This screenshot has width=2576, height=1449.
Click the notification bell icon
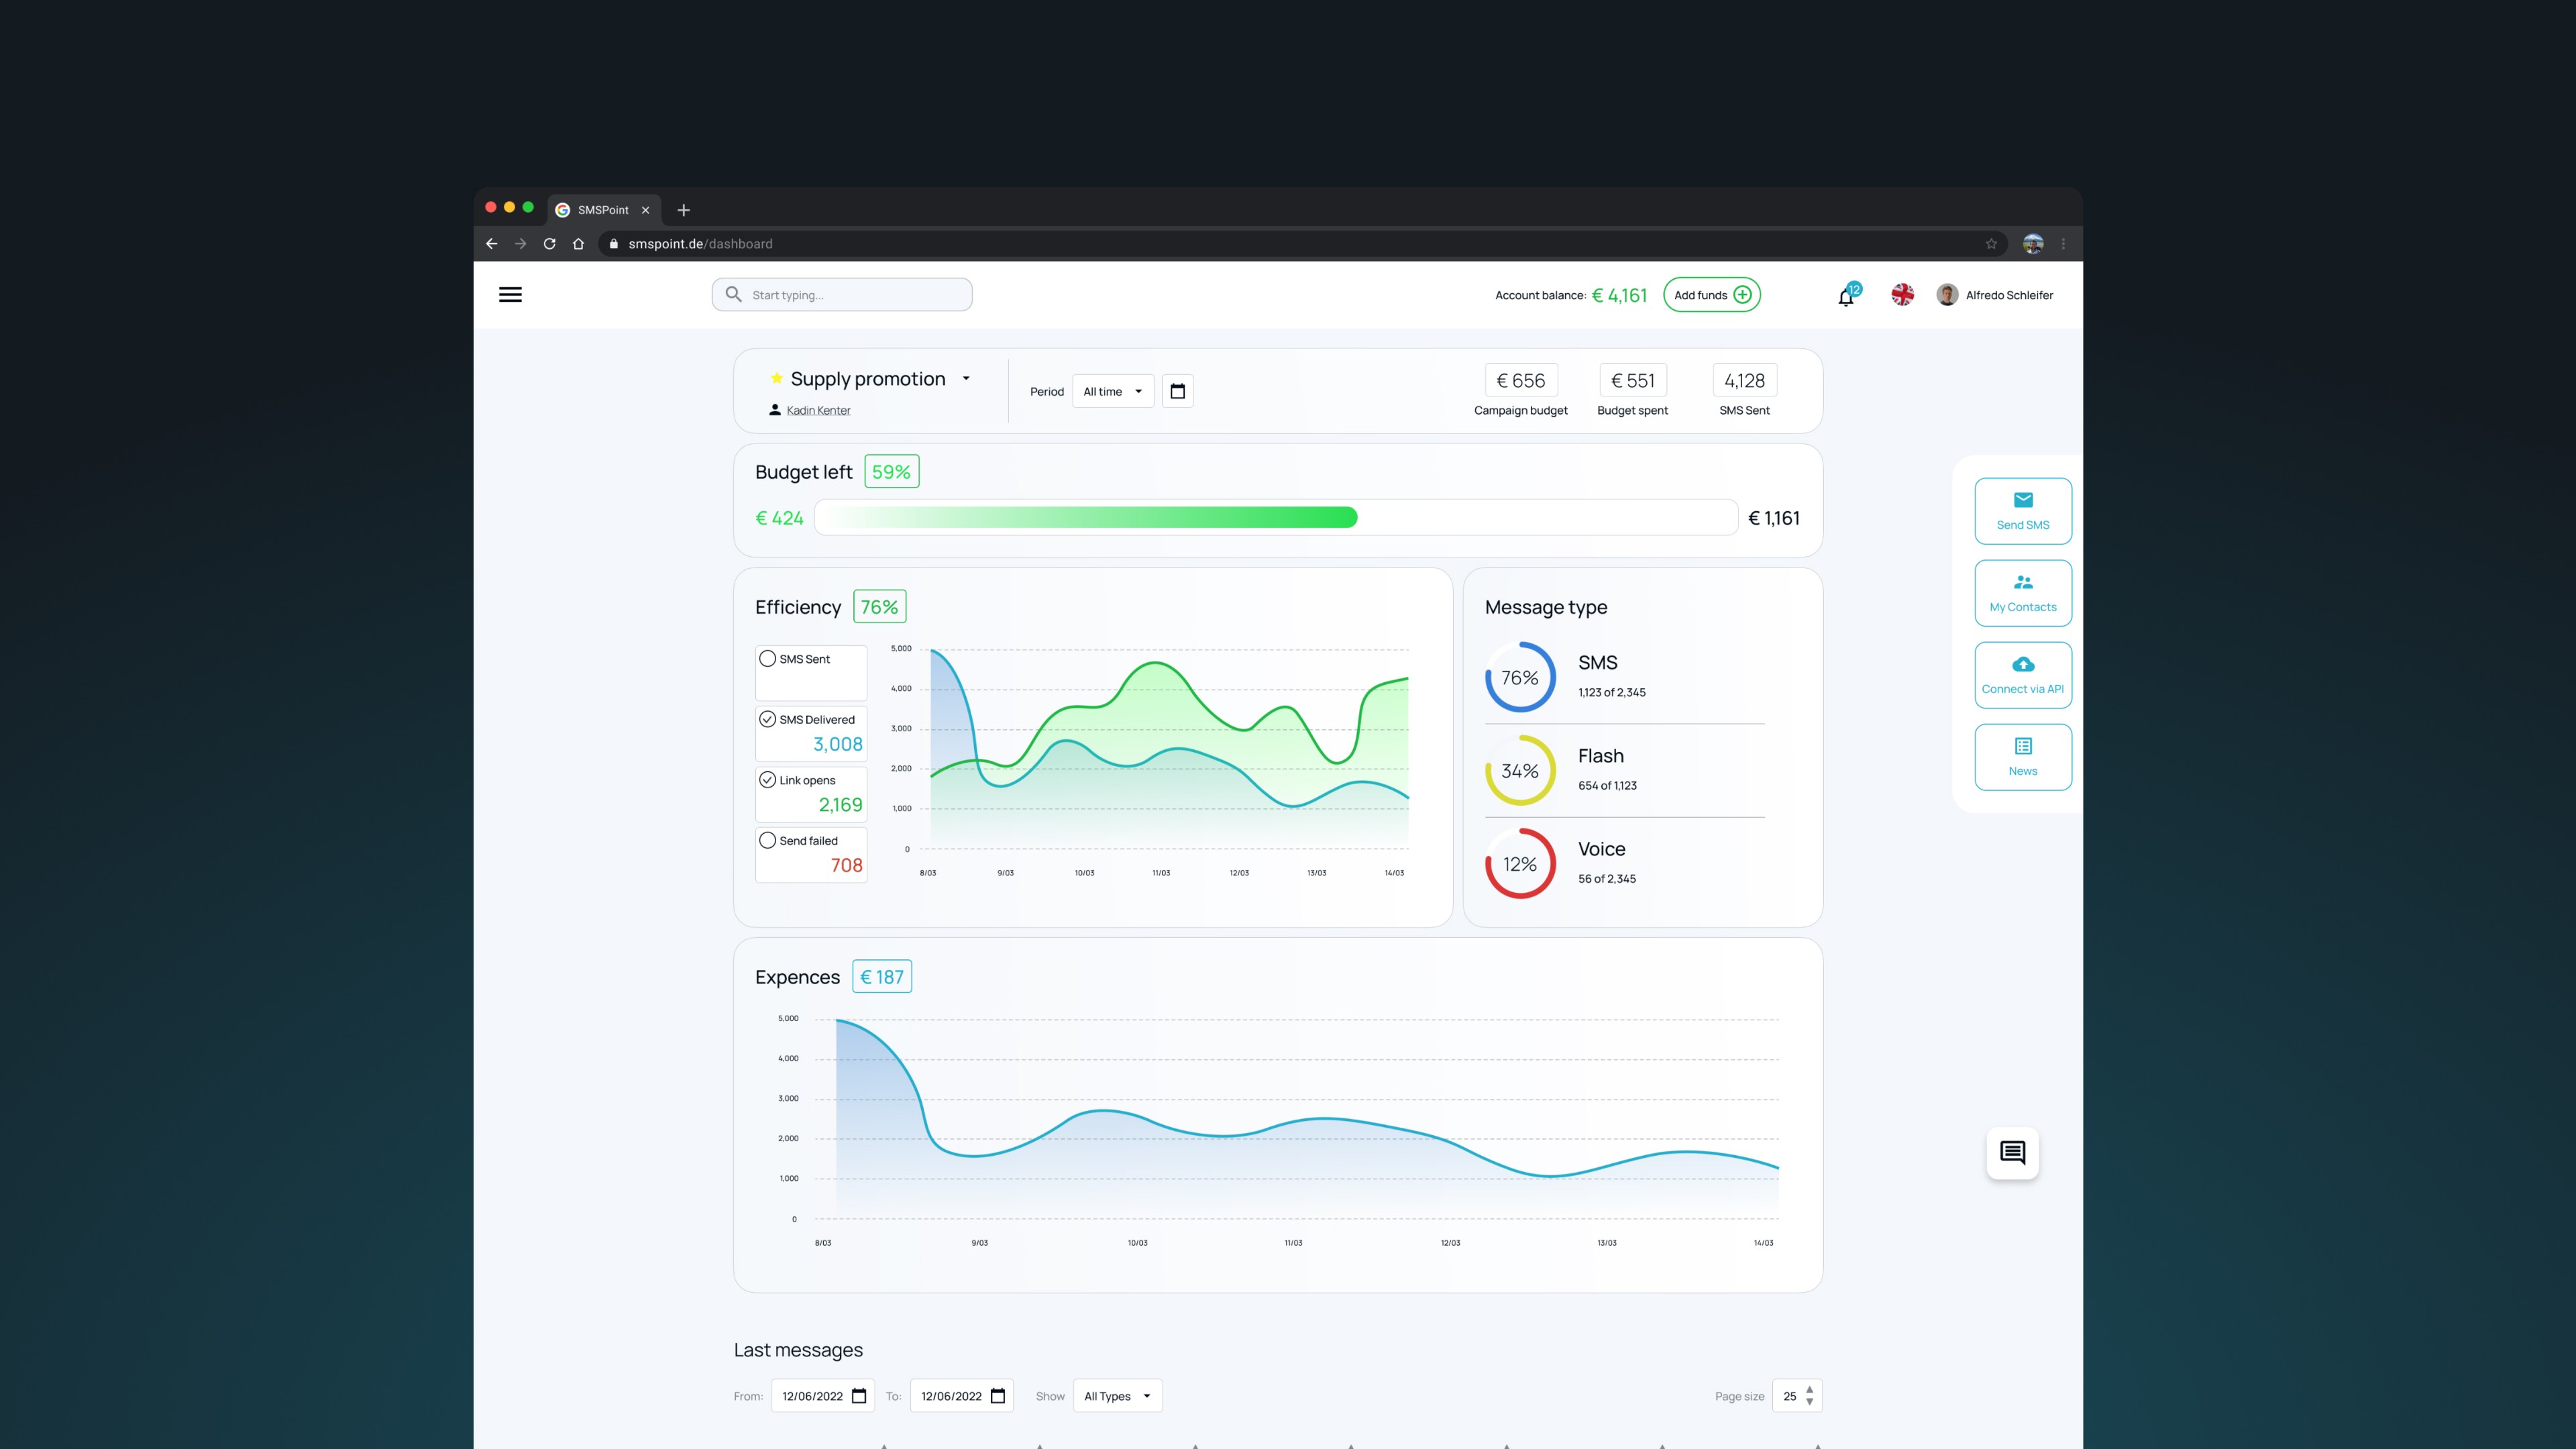(x=1846, y=296)
